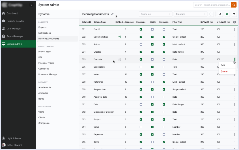Uncheck Draggable for Doc ID row
The height and width of the screenshot is (150, 239).
pos(141,29)
